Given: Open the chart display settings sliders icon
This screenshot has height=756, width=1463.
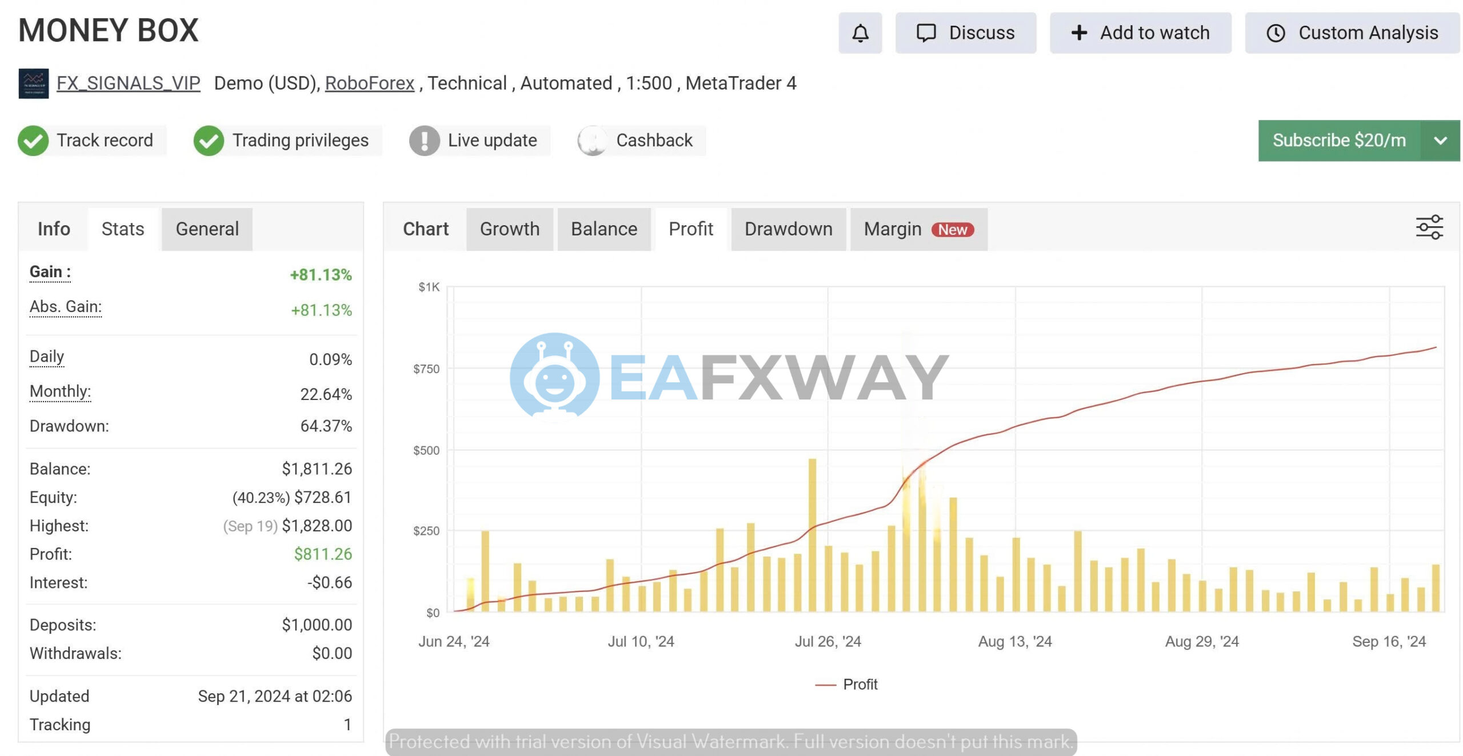Looking at the screenshot, I should click(x=1428, y=226).
